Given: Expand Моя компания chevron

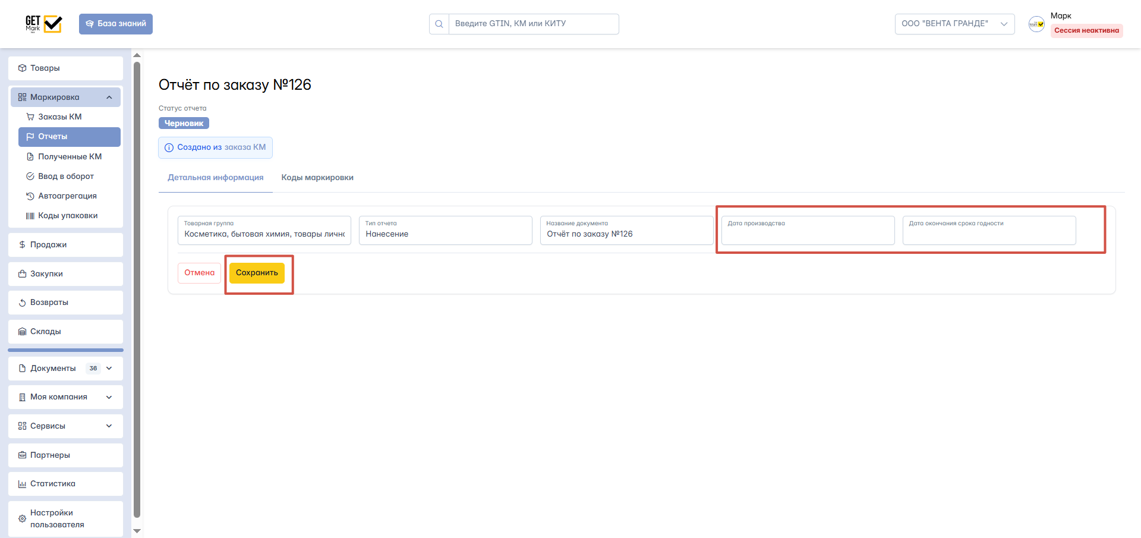Looking at the screenshot, I should [x=109, y=397].
